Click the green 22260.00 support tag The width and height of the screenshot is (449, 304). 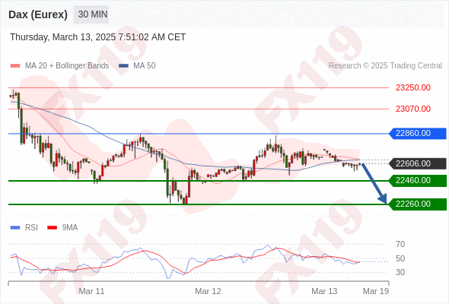coord(418,204)
